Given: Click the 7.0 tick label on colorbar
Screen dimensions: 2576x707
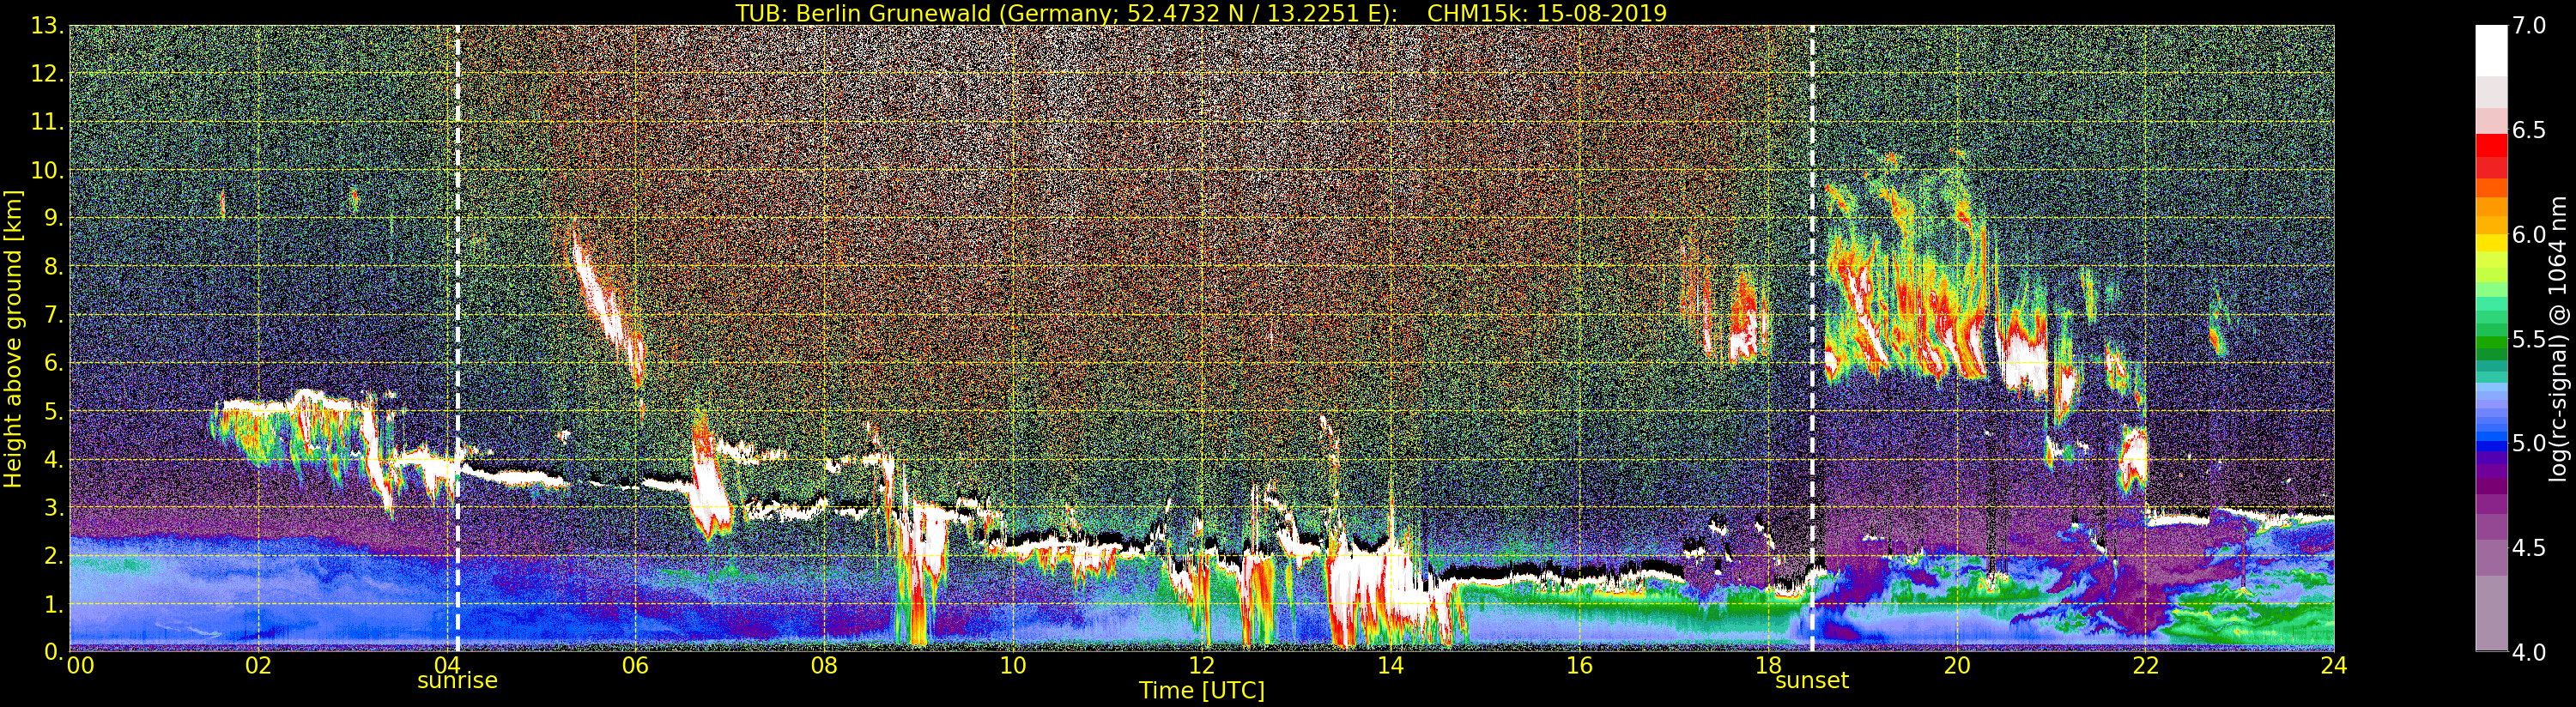Looking at the screenshot, I should (x=2529, y=26).
